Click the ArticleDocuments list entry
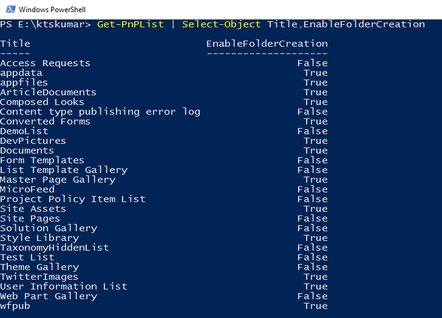The width and height of the screenshot is (442, 318). [48, 92]
